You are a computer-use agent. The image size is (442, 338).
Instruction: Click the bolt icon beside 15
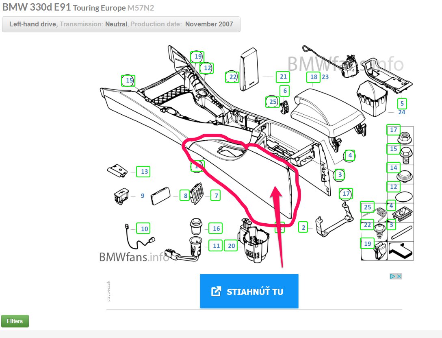pyautogui.click(x=405, y=155)
